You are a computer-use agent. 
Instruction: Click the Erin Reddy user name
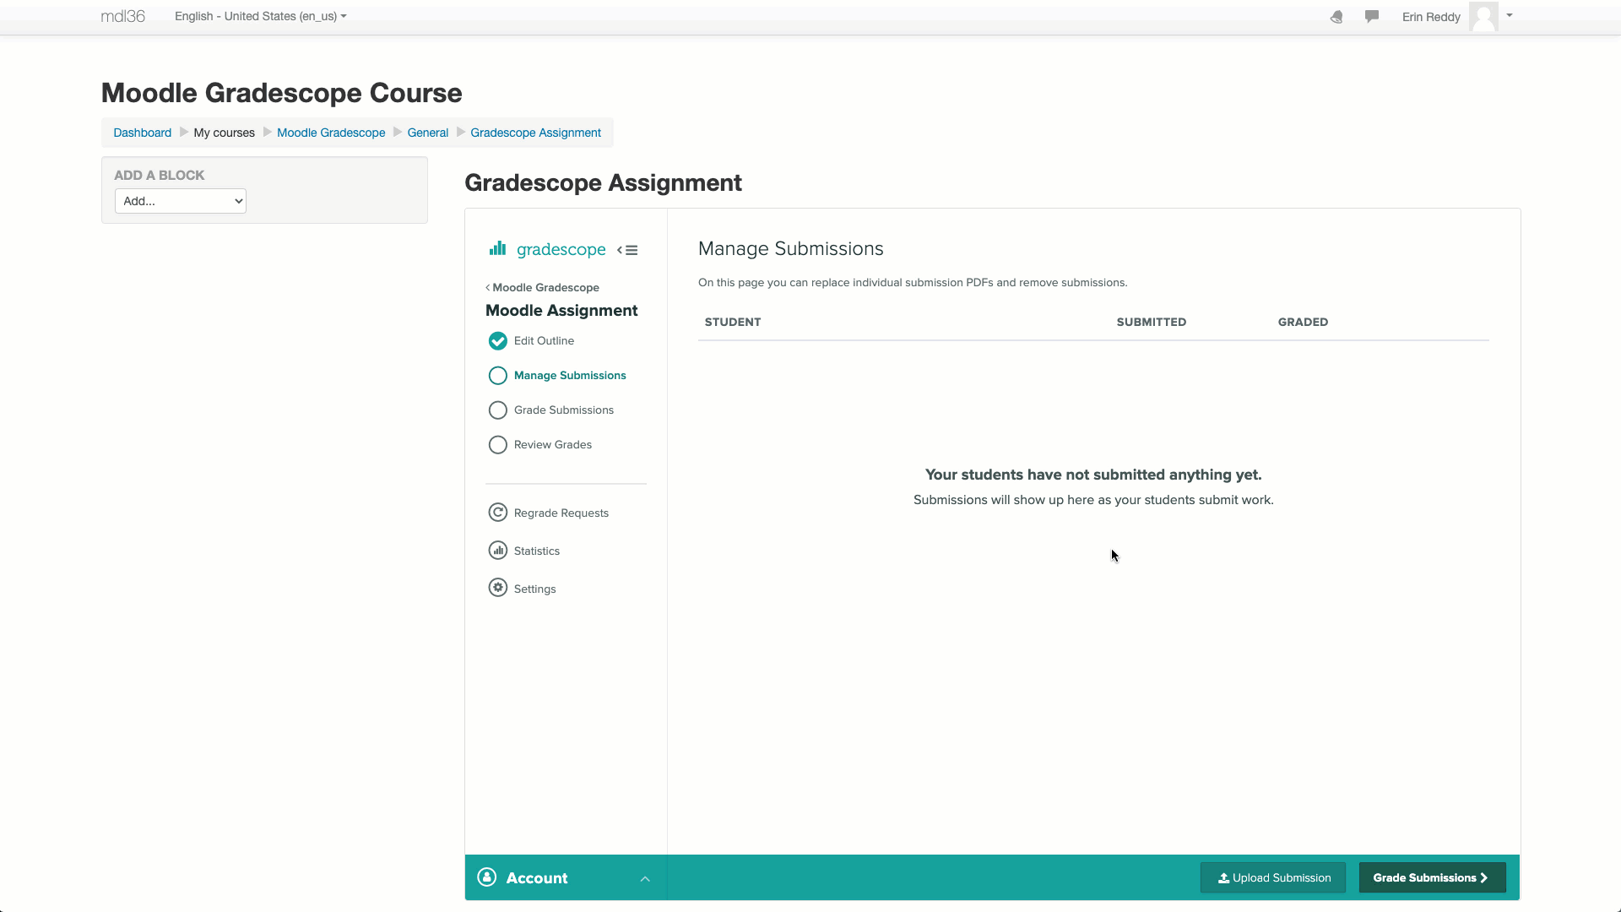pos(1431,17)
